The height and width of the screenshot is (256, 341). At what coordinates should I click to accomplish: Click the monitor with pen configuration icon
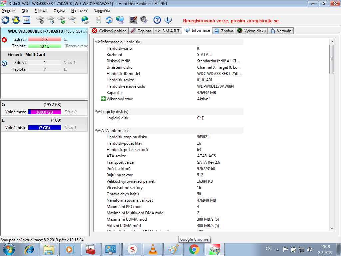pyautogui.click(x=133, y=20)
